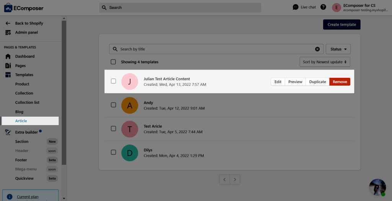Go to previous page arrow

(x=224, y=179)
